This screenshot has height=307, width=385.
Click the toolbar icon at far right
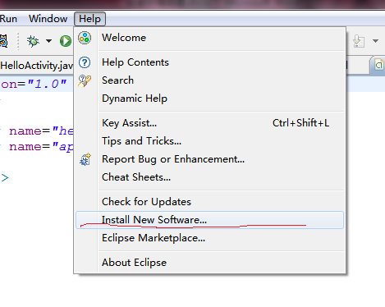(x=359, y=41)
